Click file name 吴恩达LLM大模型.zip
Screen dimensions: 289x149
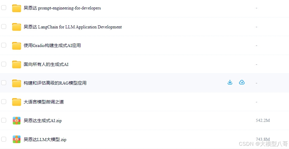click(45, 140)
